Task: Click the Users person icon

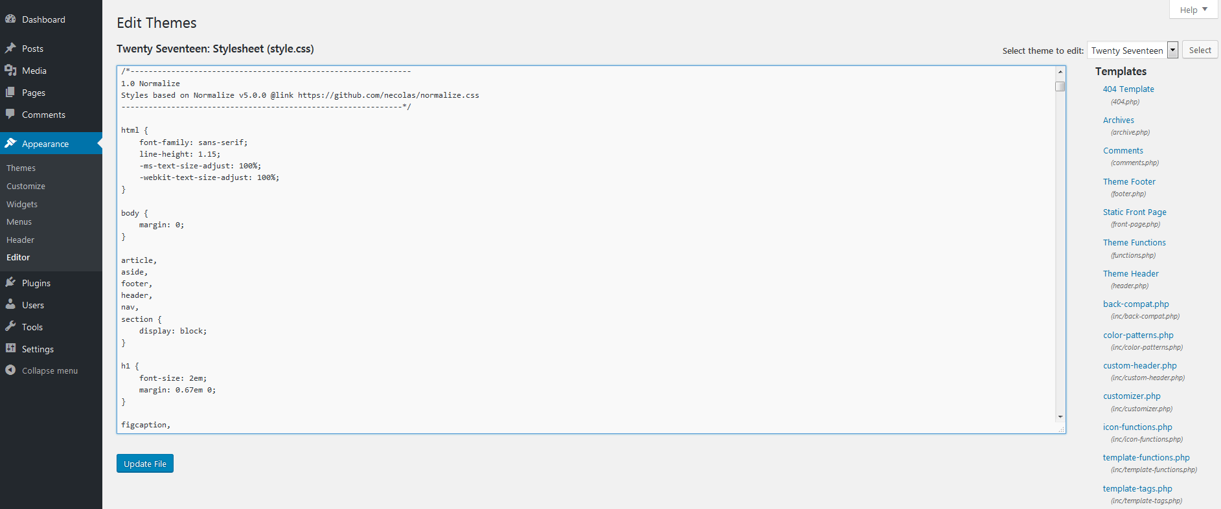Action: point(10,304)
